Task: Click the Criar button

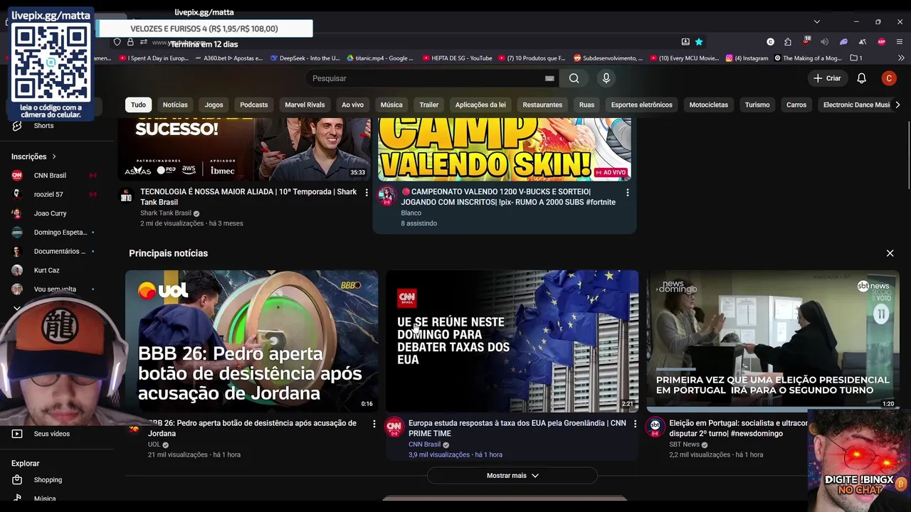Action: click(827, 78)
